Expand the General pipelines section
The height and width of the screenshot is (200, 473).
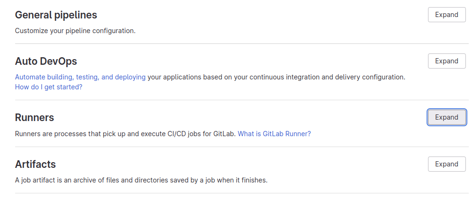tap(447, 15)
